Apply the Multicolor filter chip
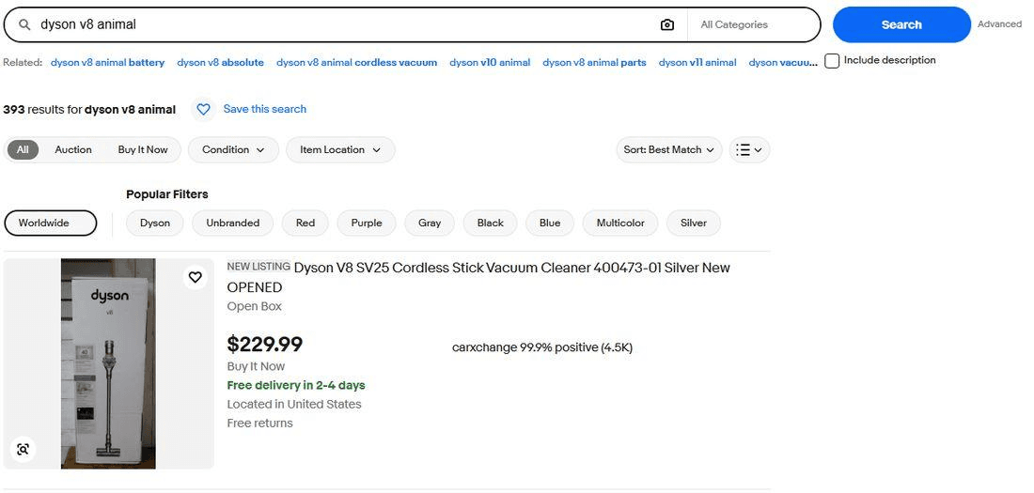 pos(620,223)
